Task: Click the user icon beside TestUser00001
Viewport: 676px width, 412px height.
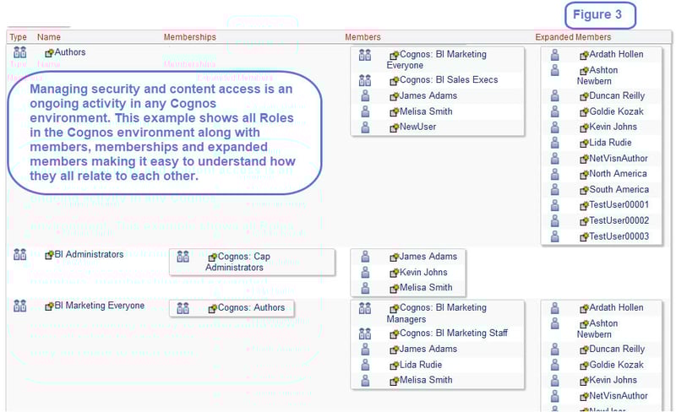Action: tap(555, 205)
